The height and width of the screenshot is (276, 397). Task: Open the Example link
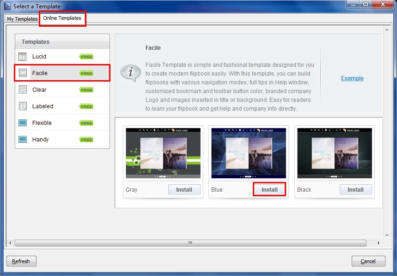352,78
